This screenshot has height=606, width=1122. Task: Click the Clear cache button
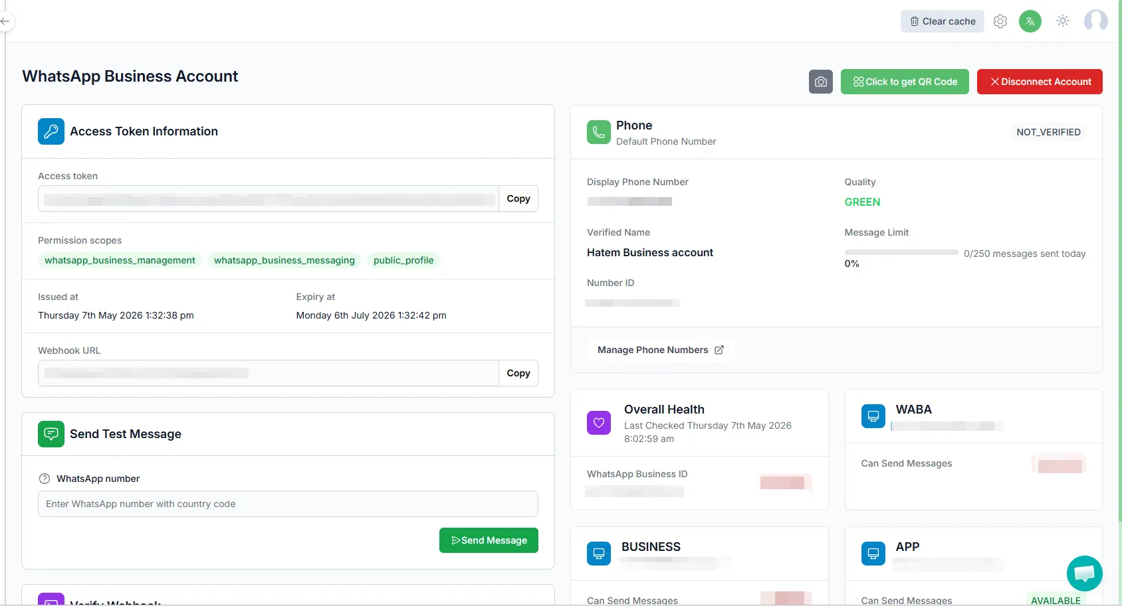pyautogui.click(x=943, y=21)
